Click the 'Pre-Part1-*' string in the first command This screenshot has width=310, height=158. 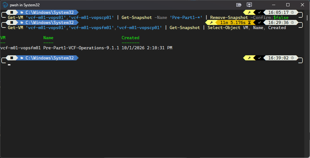186,18
